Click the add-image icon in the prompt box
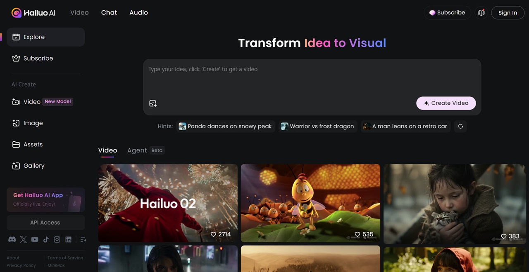 tap(153, 103)
